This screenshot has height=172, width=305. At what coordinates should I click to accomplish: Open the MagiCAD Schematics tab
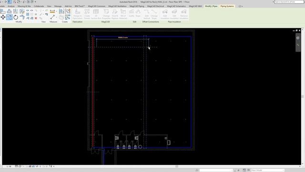[176, 6]
